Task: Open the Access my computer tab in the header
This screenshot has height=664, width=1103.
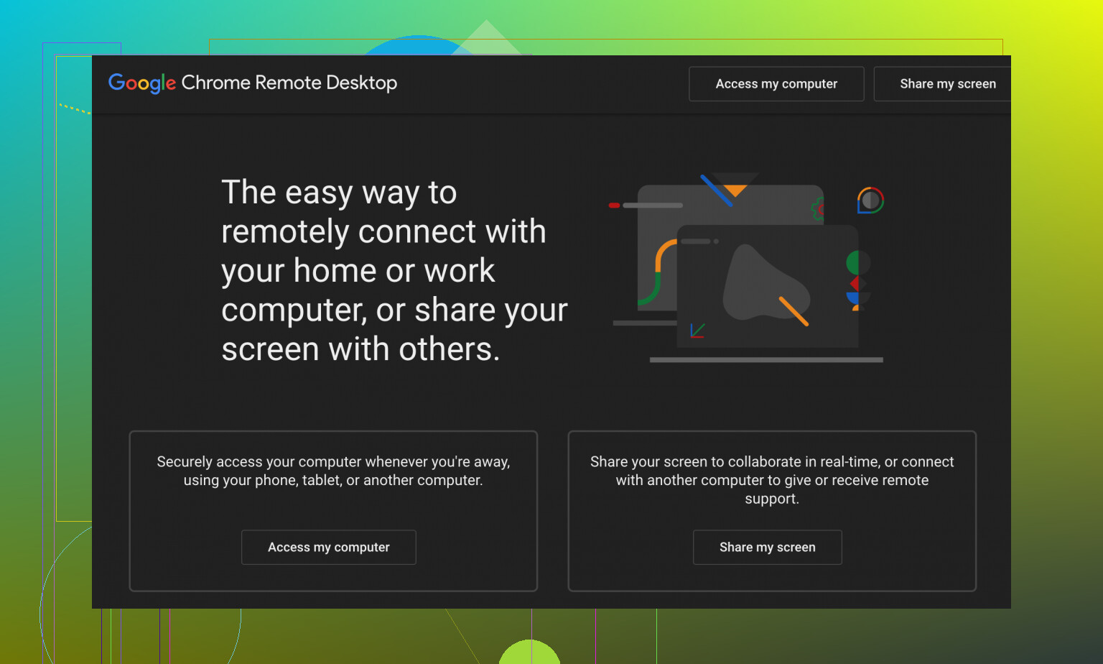Action: (x=776, y=84)
